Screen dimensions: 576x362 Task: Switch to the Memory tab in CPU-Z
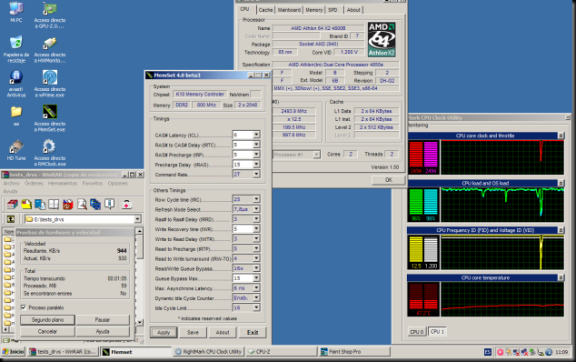click(314, 10)
